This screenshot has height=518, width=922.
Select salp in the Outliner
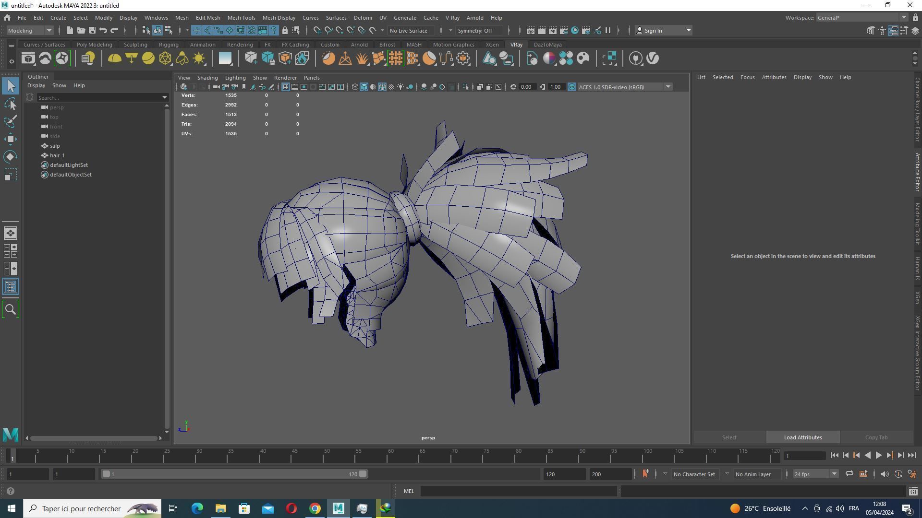[54, 146]
